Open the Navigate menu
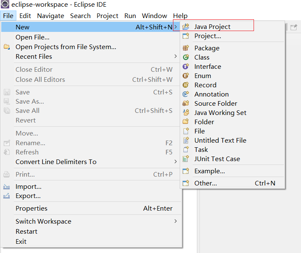The image size is (301, 253). [x=50, y=16]
